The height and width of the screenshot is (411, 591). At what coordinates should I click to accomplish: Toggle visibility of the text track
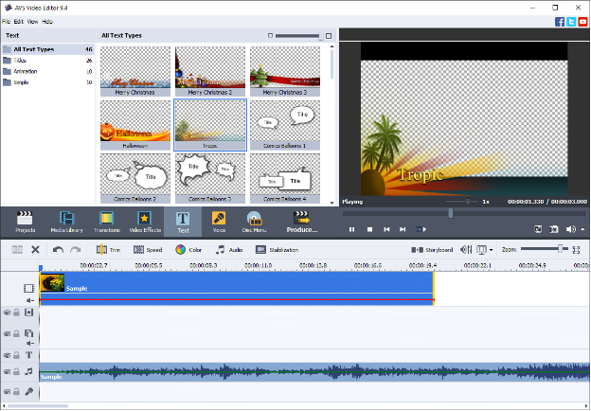pos(7,354)
